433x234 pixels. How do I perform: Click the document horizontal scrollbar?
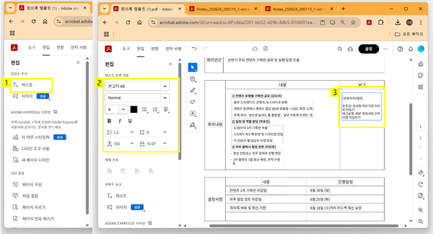point(304,226)
